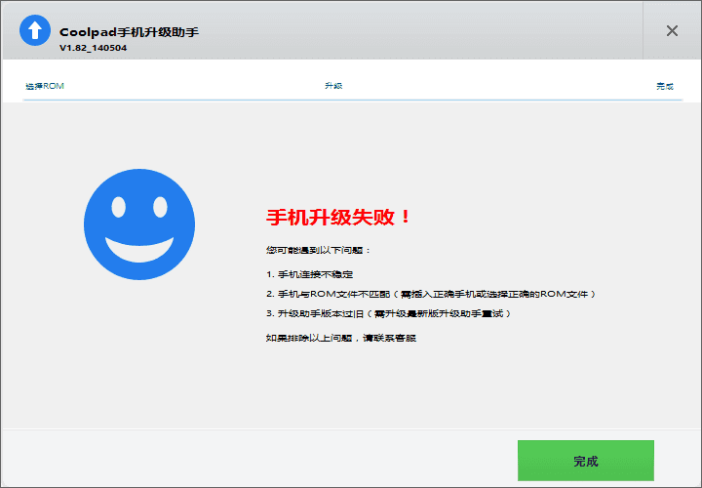Click the line about 手机与ROM文件不匹配

pyautogui.click(x=431, y=294)
